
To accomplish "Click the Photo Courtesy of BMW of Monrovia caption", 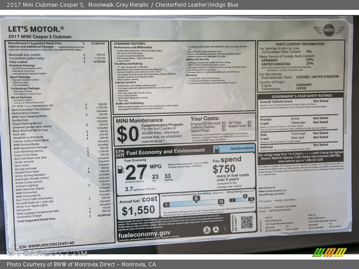I will [81, 264].
